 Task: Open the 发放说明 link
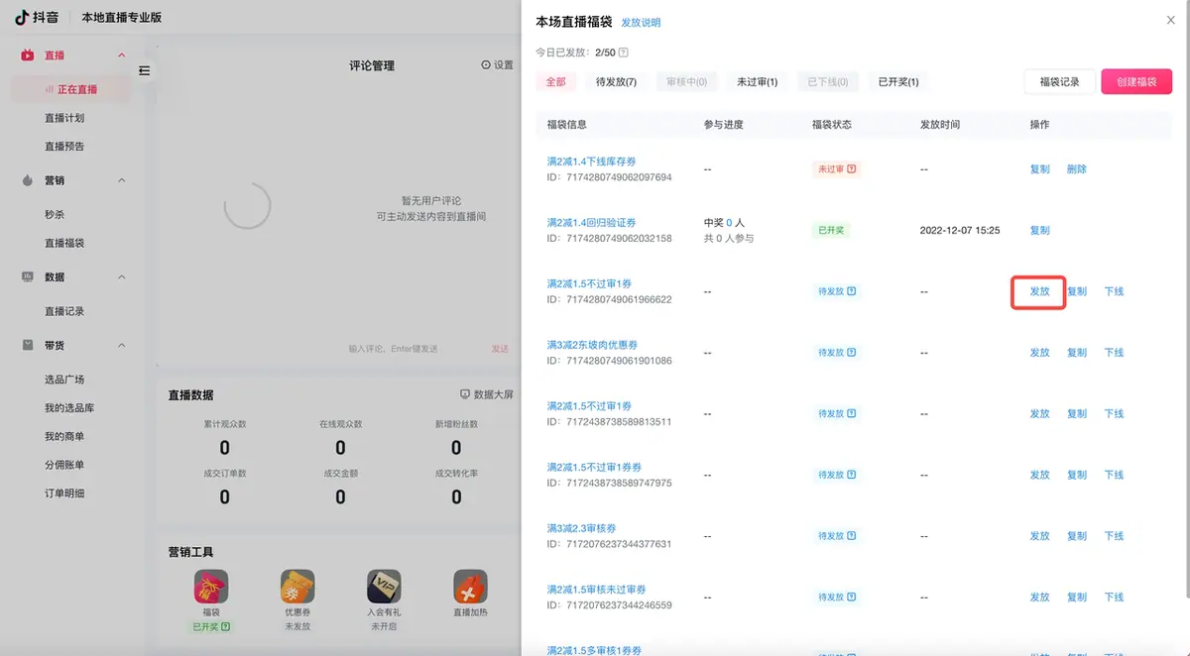point(641,23)
